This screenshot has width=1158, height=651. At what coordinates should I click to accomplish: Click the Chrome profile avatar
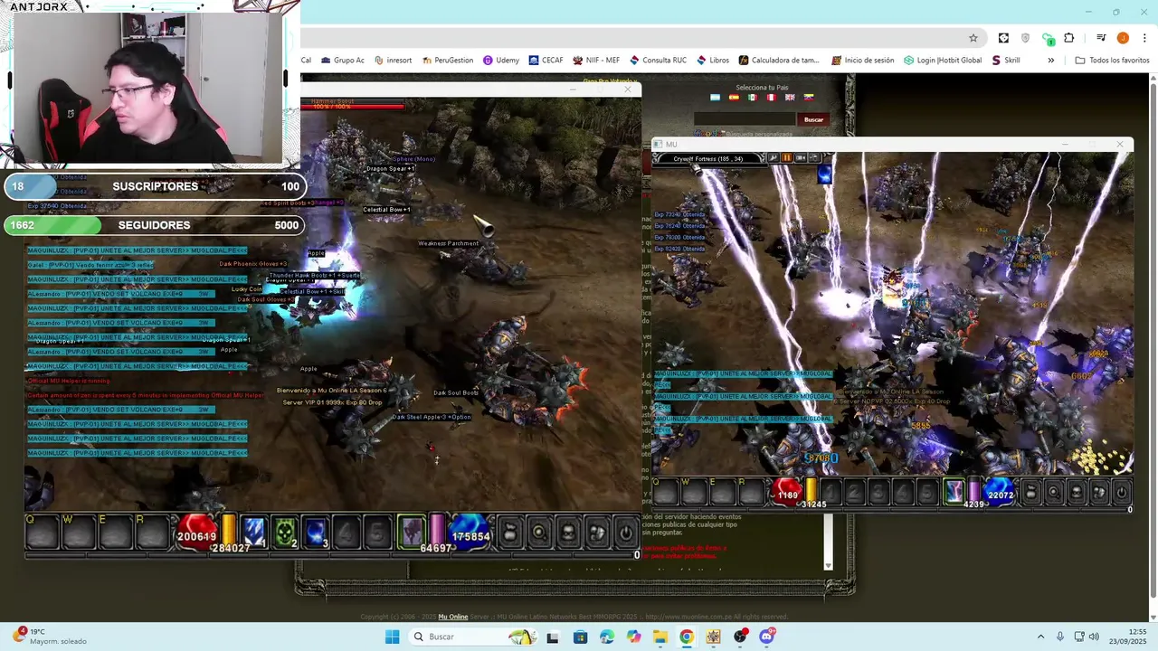pos(1123,38)
